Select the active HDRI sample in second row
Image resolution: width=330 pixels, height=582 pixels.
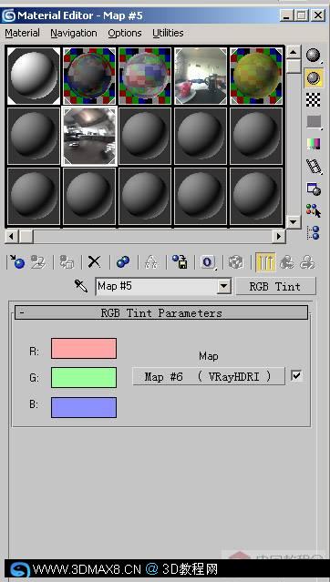89,136
